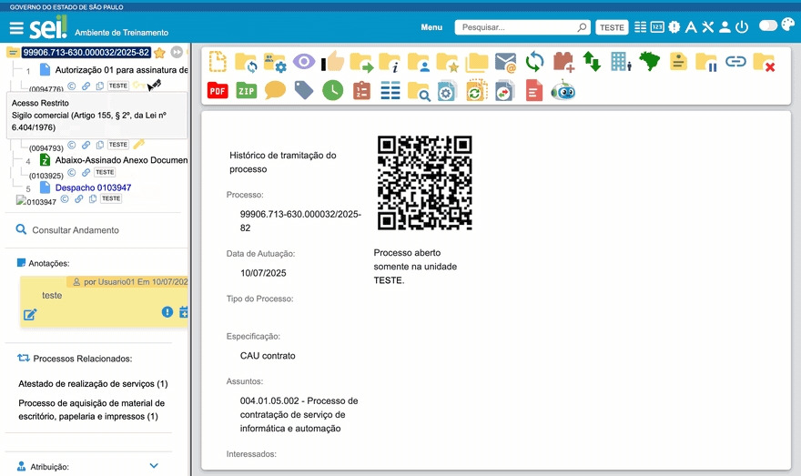Click the folder with people and gear icon
801x476 pixels.
pos(275,62)
